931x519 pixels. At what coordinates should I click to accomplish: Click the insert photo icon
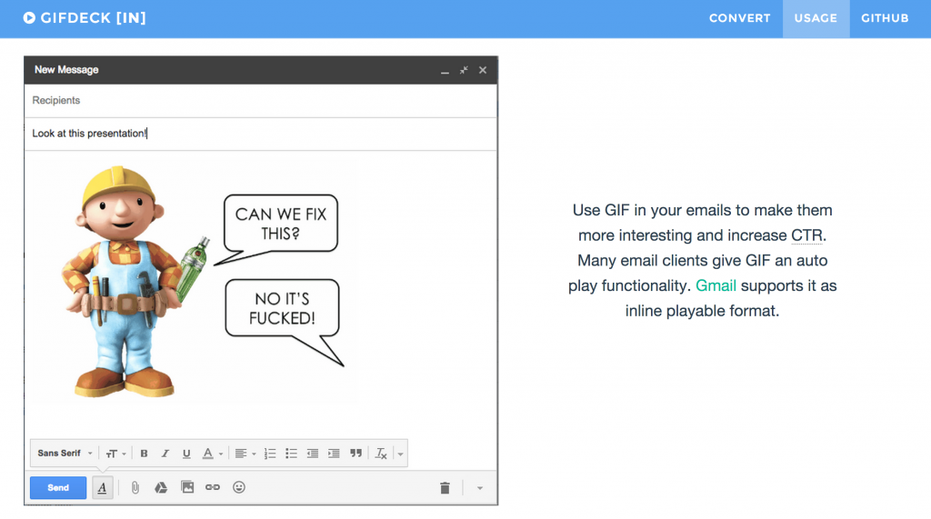click(x=187, y=487)
